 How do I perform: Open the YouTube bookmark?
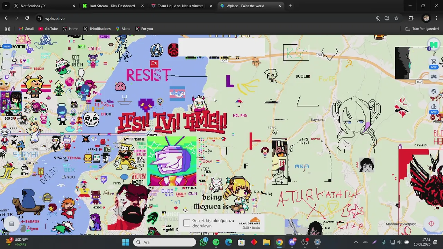pyautogui.click(x=48, y=29)
